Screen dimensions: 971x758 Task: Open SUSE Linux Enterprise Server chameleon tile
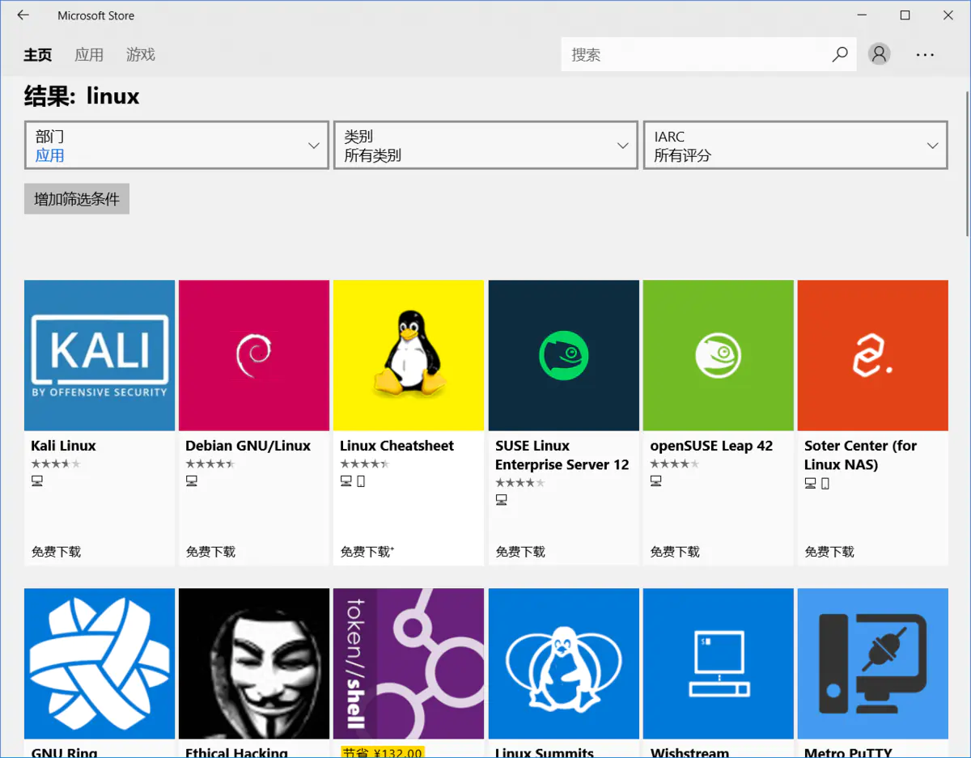coord(564,355)
